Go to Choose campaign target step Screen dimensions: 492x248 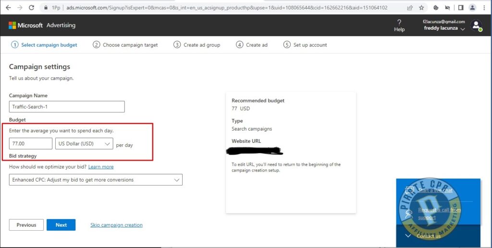pyautogui.click(x=125, y=45)
